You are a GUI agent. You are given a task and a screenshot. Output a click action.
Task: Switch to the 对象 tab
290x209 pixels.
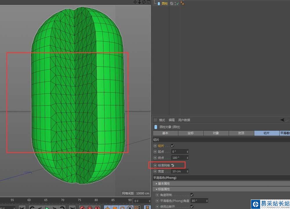coord(216,133)
